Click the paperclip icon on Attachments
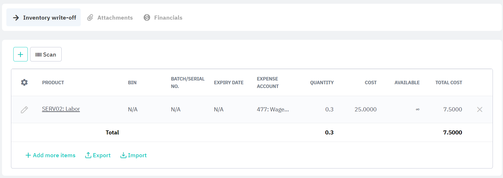The width and height of the screenshot is (503, 178). point(90,18)
